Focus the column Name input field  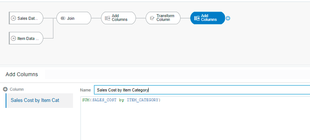pyautogui.click(x=202, y=90)
